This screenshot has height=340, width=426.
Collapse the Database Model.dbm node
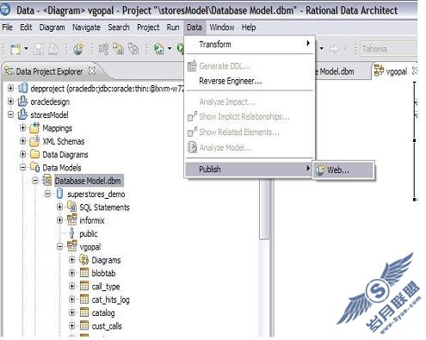pos(35,181)
